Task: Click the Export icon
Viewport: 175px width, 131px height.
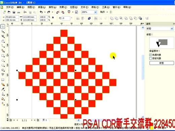Action: click(63, 12)
